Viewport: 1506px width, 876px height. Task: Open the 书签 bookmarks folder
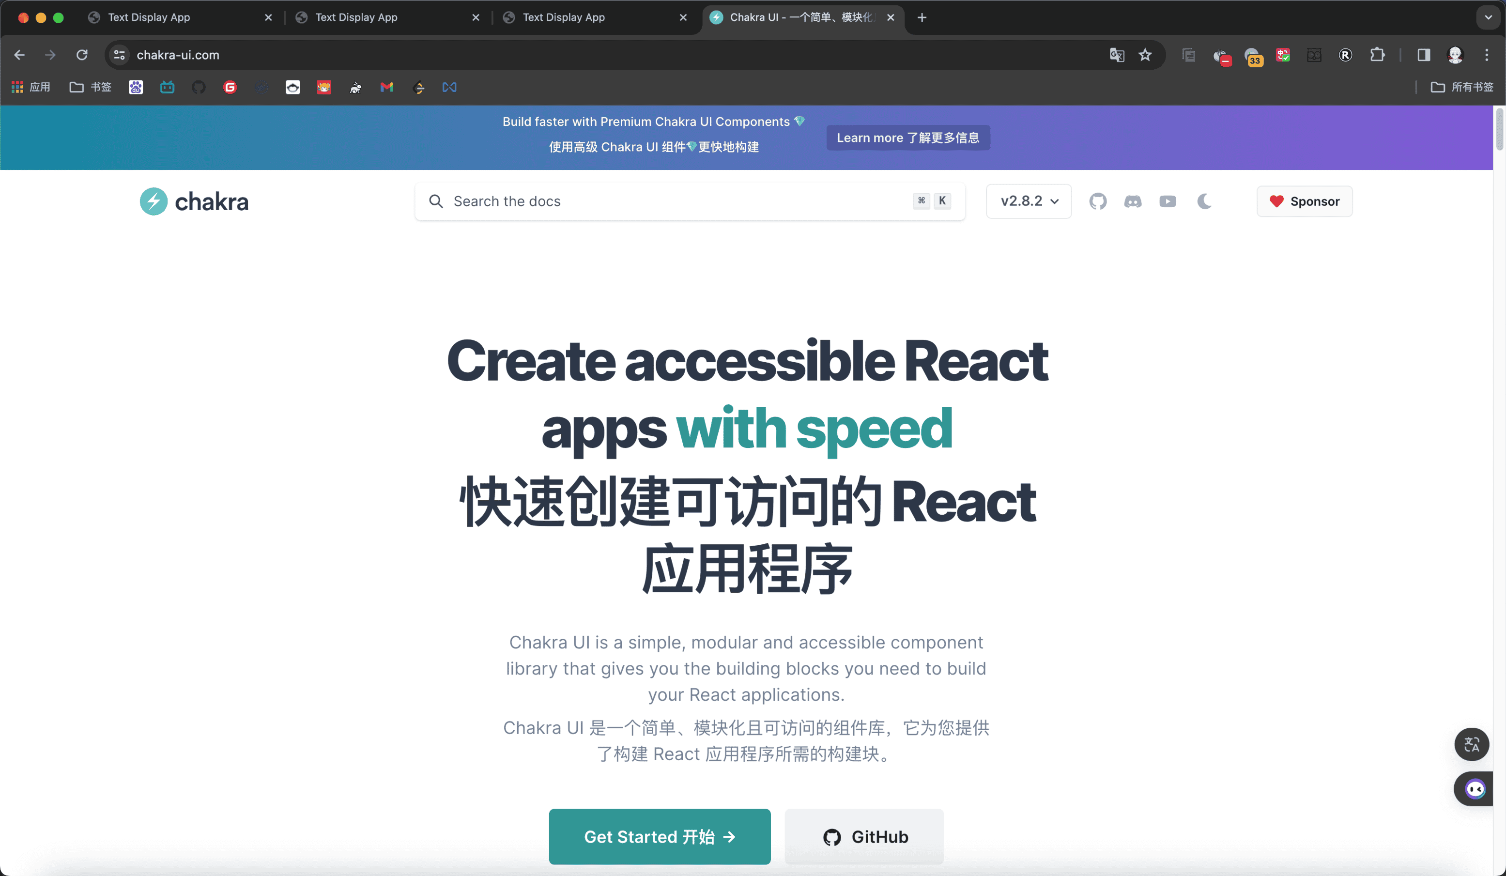91,87
